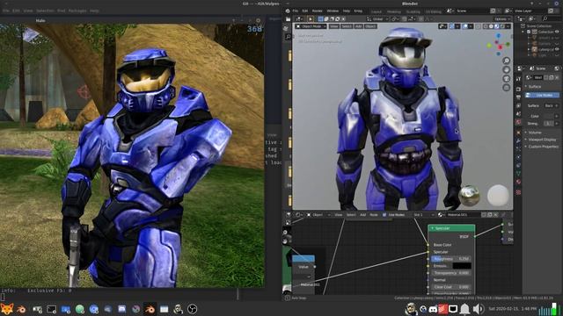This screenshot has height=316, width=563.
Task: Open the viewport View menu
Action: [x=334, y=26]
